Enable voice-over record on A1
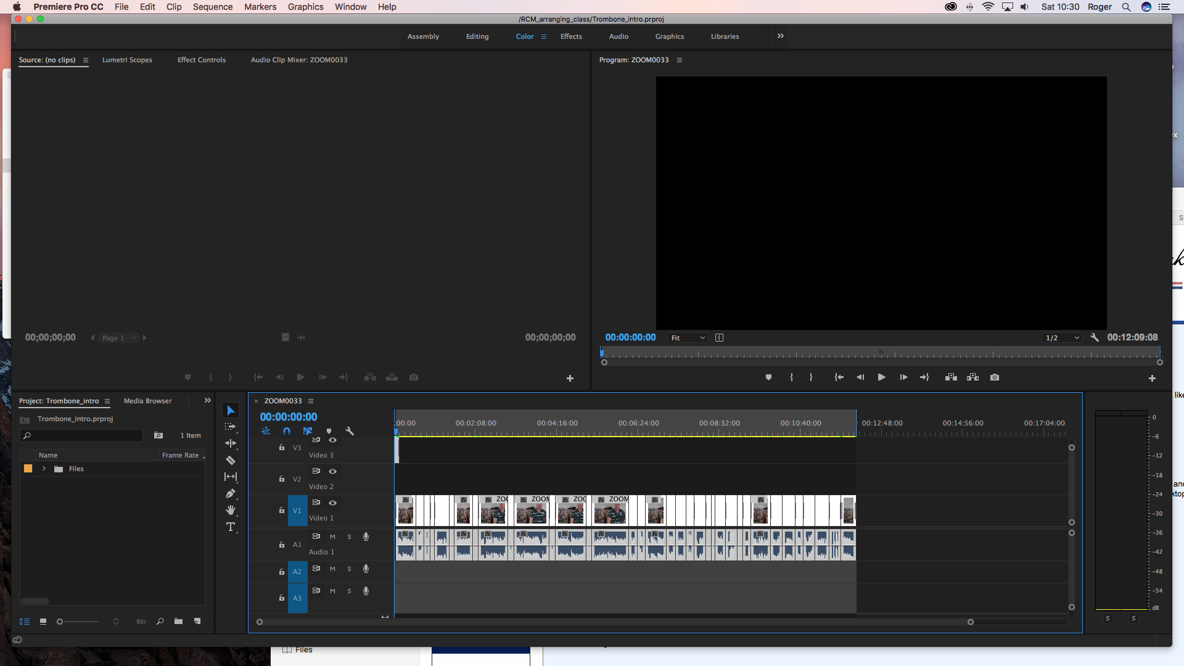 click(366, 536)
